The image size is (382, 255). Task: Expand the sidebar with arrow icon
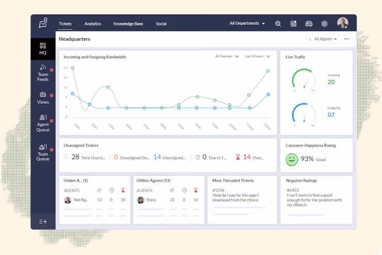coord(43,221)
